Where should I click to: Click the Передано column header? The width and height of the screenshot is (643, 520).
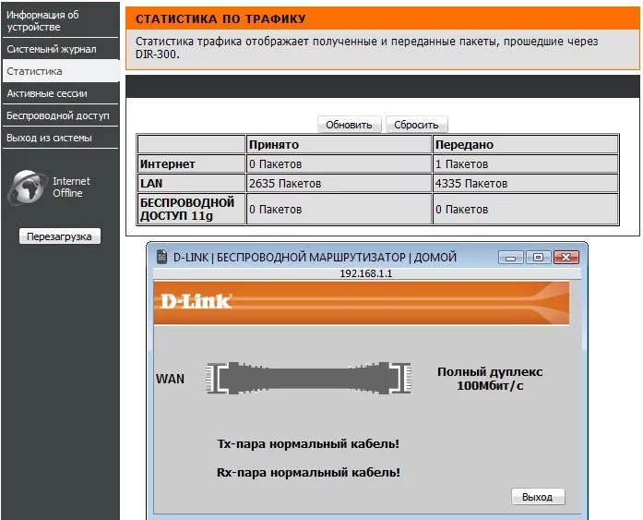click(525, 144)
